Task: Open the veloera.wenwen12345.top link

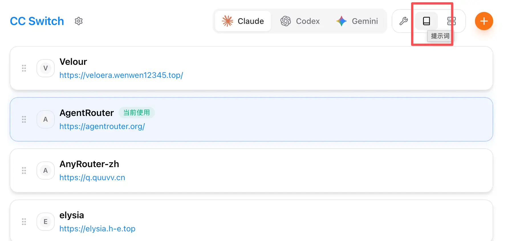Action: (121, 75)
